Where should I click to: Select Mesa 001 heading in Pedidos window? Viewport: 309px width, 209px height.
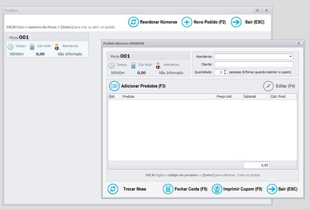[x=19, y=37]
